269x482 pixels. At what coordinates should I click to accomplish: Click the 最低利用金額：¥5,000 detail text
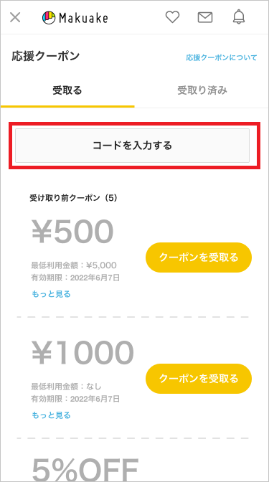coord(74,265)
